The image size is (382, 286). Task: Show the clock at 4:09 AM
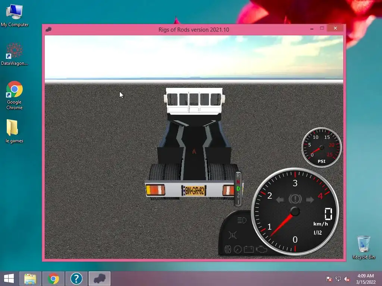click(366, 279)
